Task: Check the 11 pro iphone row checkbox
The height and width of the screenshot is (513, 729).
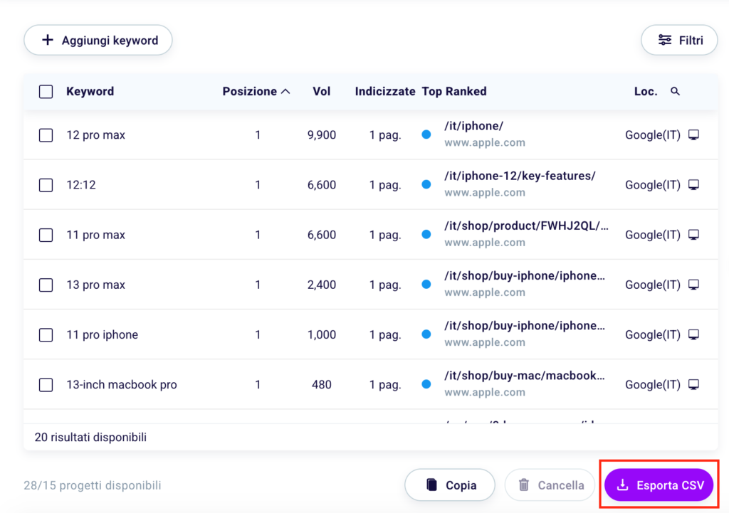Action: (x=46, y=334)
